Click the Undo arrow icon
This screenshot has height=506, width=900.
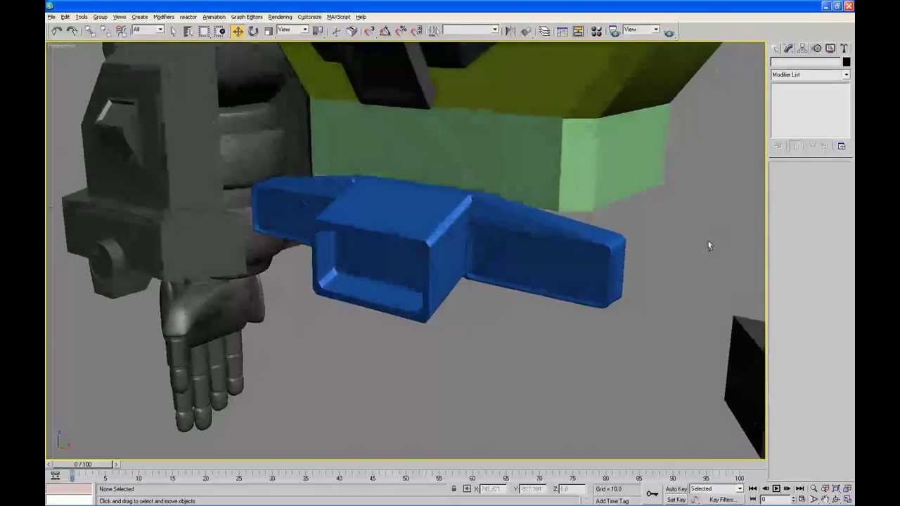57,31
